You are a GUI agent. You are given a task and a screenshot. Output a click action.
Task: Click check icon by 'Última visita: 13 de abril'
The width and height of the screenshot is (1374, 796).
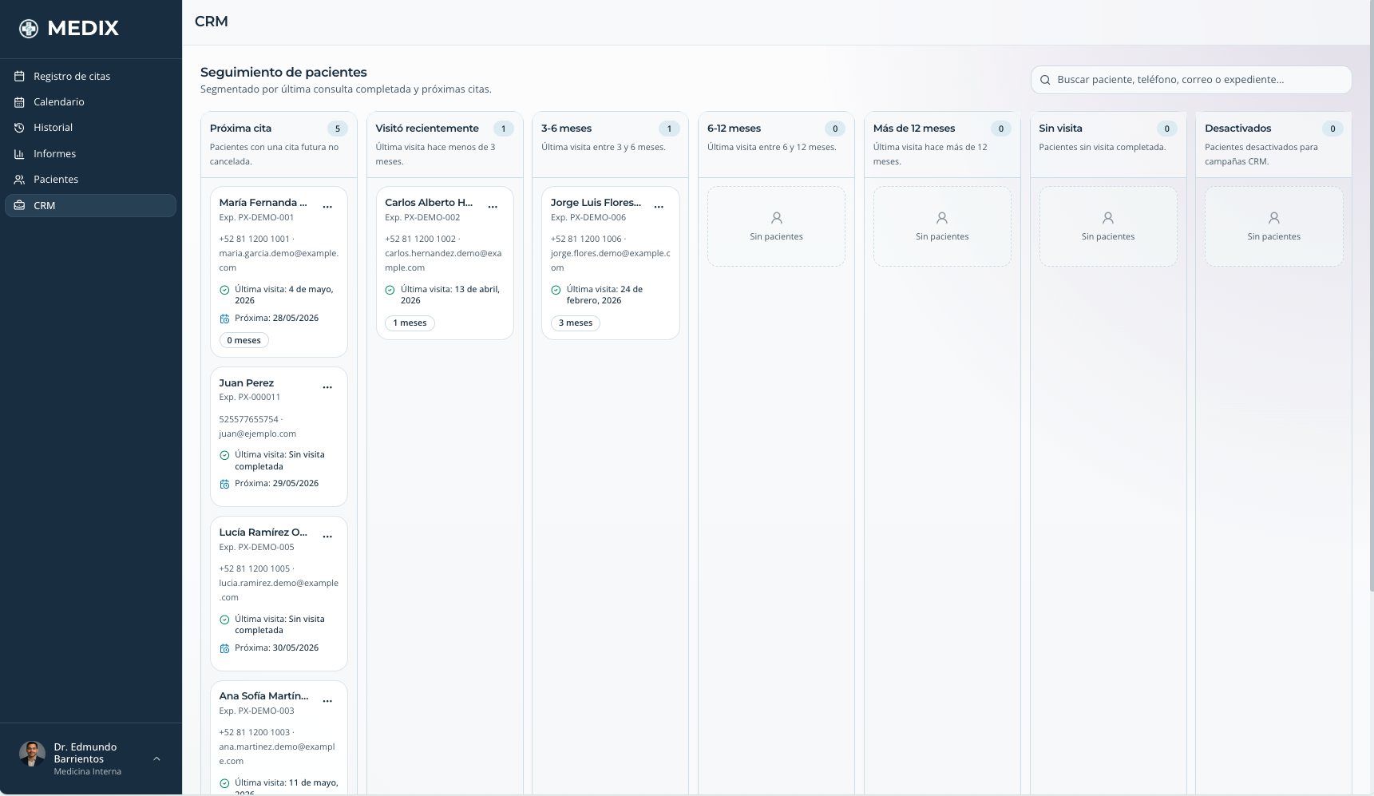click(x=390, y=291)
